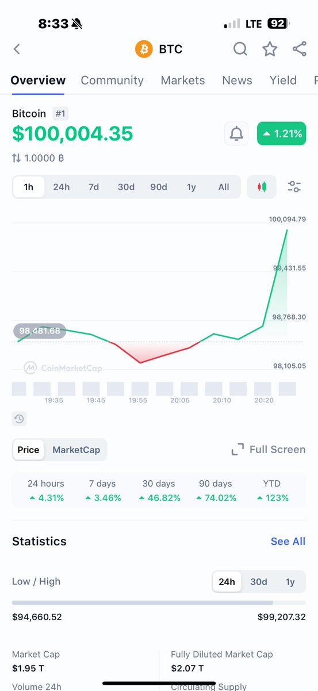Viewport: 318px width, 691px height.
Task: Tap the 30 days 46.82% stat
Action: (159, 491)
